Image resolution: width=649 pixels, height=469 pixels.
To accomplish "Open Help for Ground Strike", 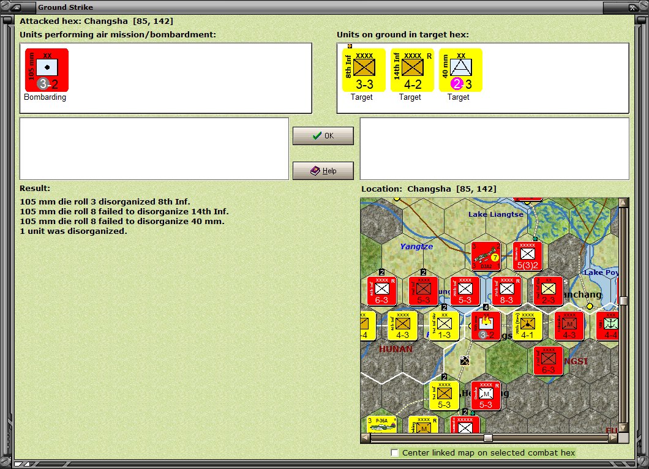I will (323, 171).
